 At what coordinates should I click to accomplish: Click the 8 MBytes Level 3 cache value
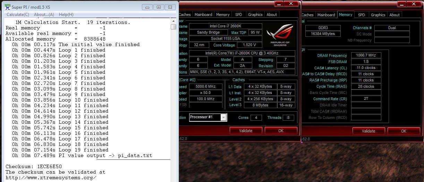[x=260, y=105]
